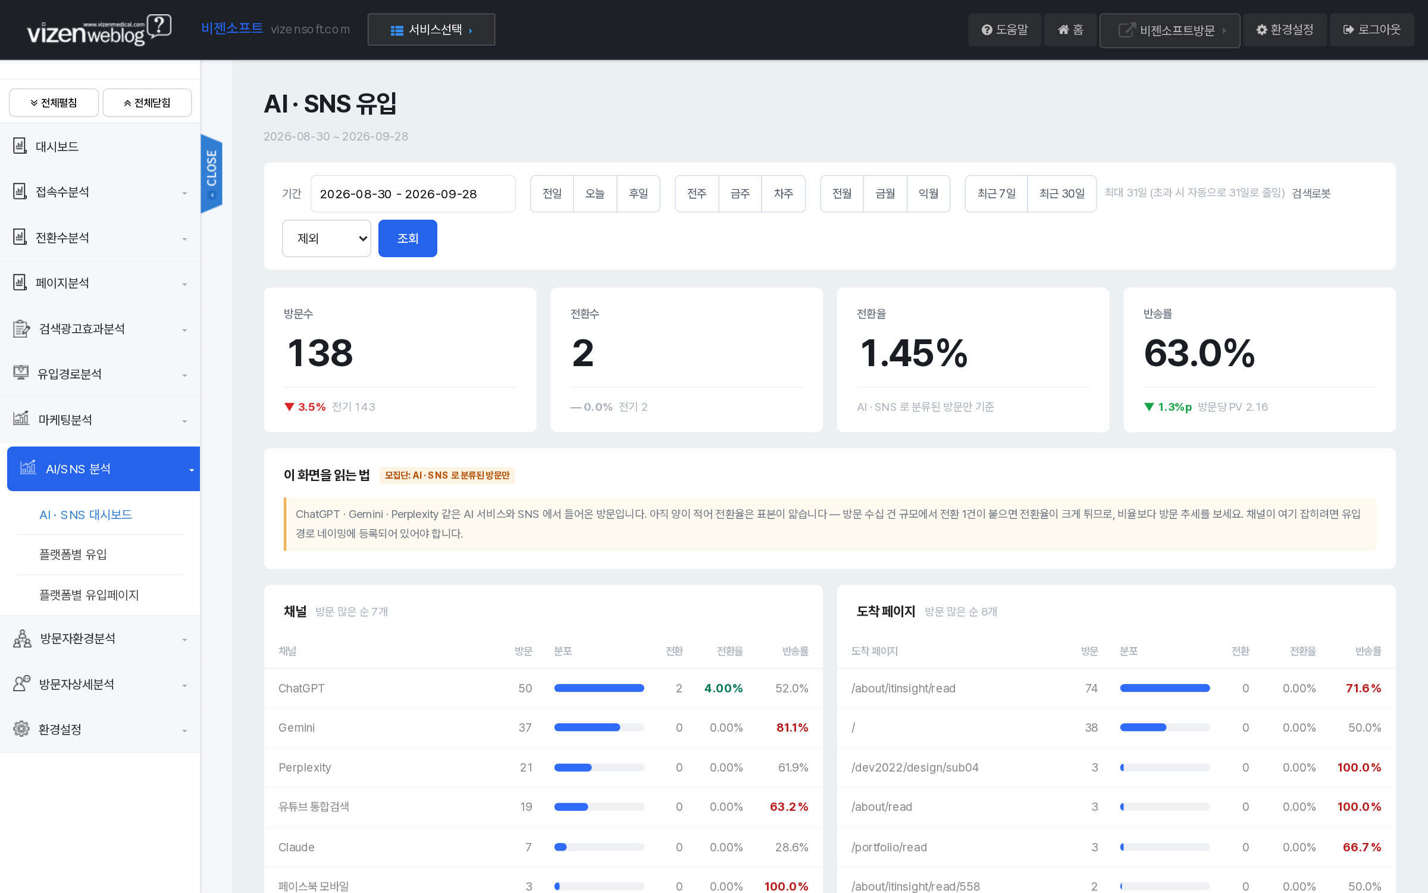Image resolution: width=1428 pixels, height=893 pixels.
Task: Click the 로그아웃 exit icon button
Action: [x=1372, y=30]
